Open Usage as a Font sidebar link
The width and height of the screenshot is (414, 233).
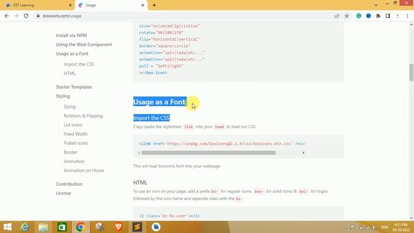72,54
